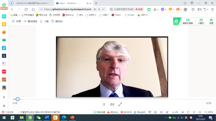Screen dimensions: 216x121
Task: Switch to the Microsoft tab on the left
Action: (x=33, y=3)
